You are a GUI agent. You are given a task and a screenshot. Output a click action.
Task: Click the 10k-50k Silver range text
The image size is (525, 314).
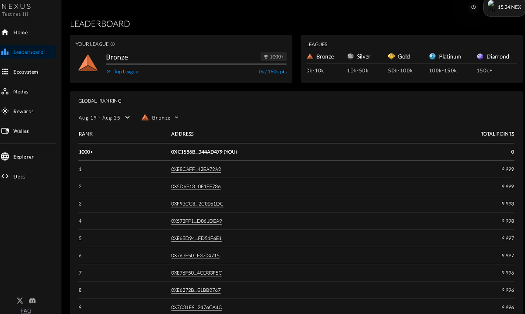tap(358, 71)
